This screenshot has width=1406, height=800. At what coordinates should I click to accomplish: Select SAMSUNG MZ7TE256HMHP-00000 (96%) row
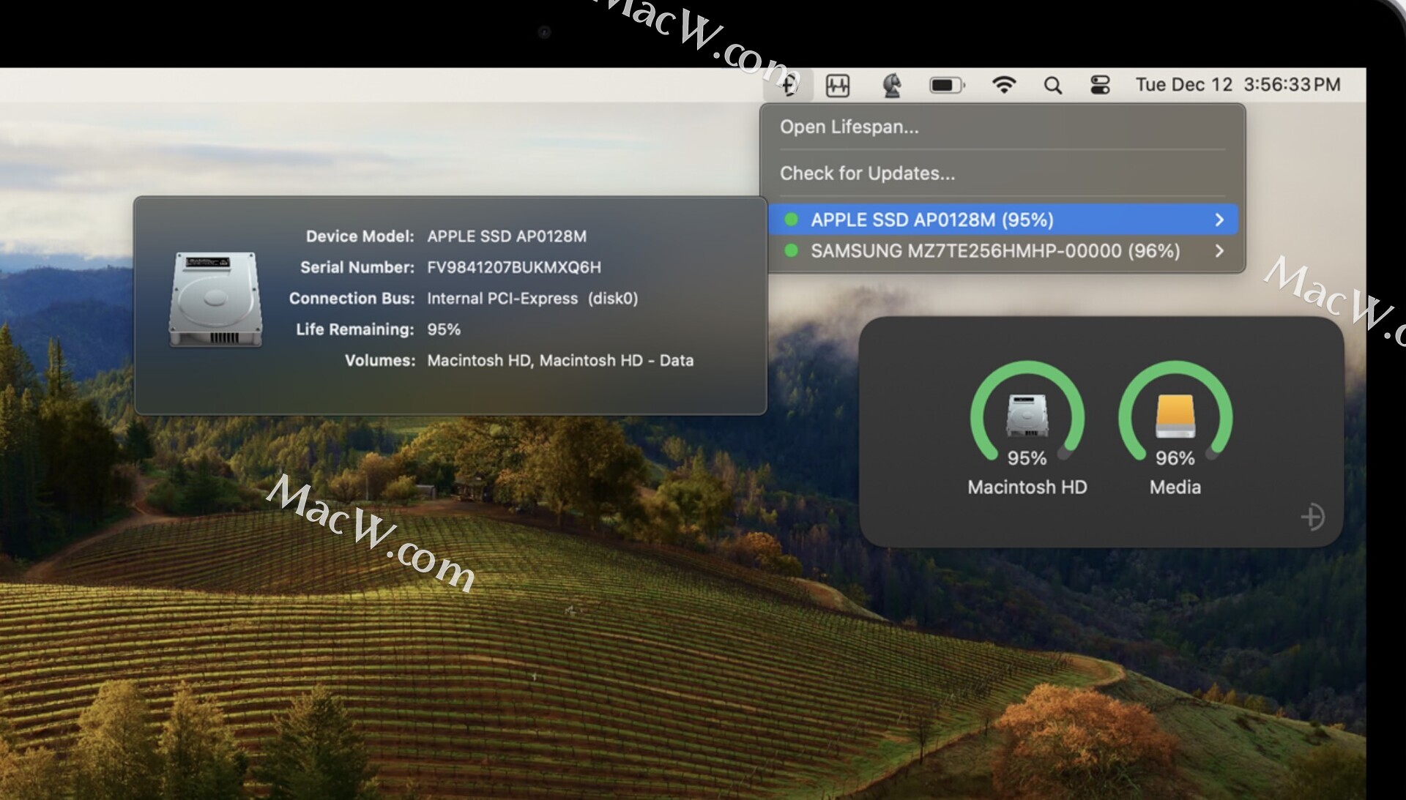click(1003, 251)
